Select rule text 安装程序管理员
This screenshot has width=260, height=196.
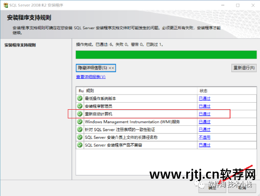pyautogui.click(x=99, y=106)
